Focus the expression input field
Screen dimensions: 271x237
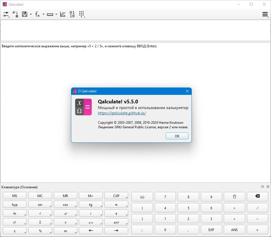pyautogui.click(x=135, y=31)
